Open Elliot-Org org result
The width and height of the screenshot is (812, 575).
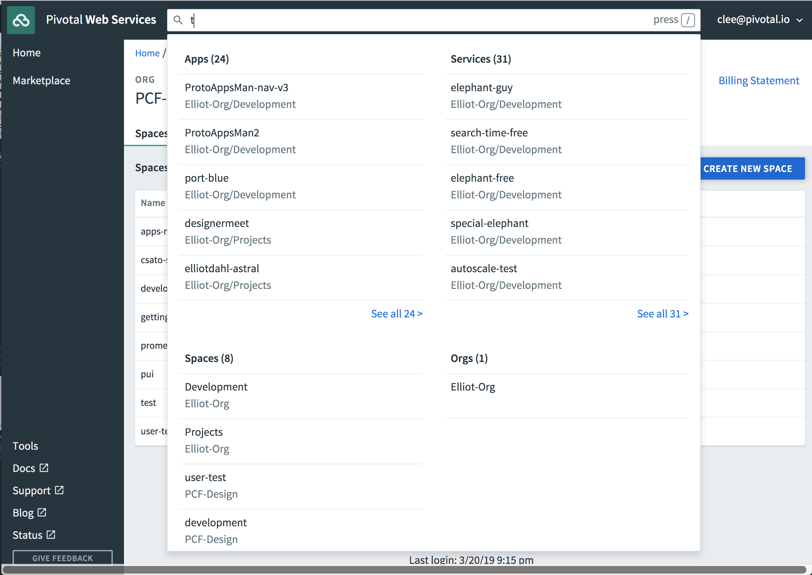pos(567,396)
